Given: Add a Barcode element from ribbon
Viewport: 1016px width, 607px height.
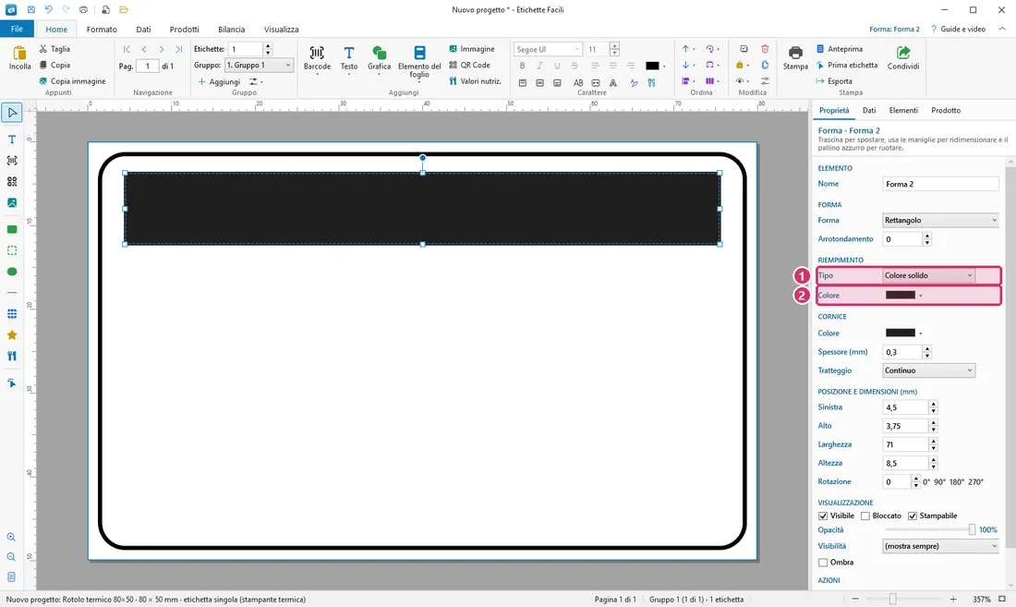Looking at the screenshot, I should click(317, 58).
